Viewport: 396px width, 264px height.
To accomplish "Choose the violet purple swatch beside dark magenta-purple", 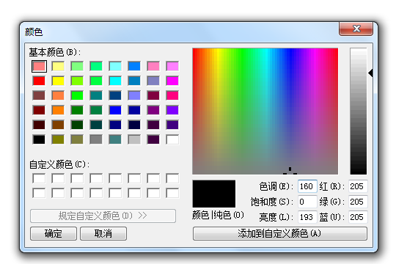I will click(172, 110).
